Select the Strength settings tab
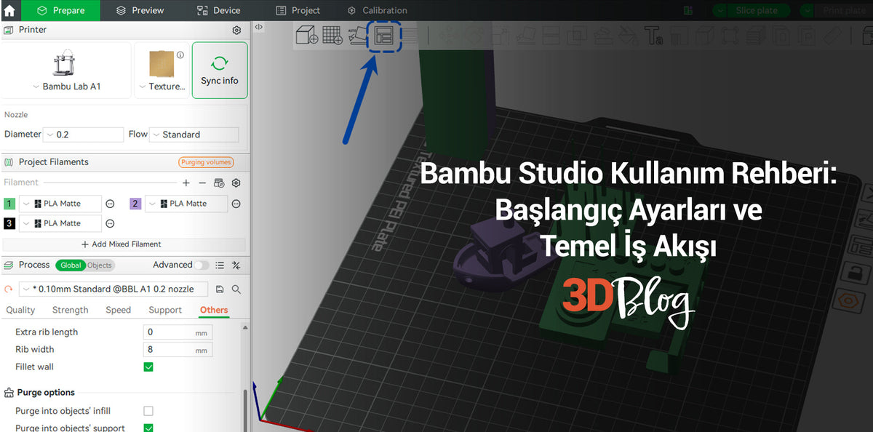 click(x=70, y=310)
